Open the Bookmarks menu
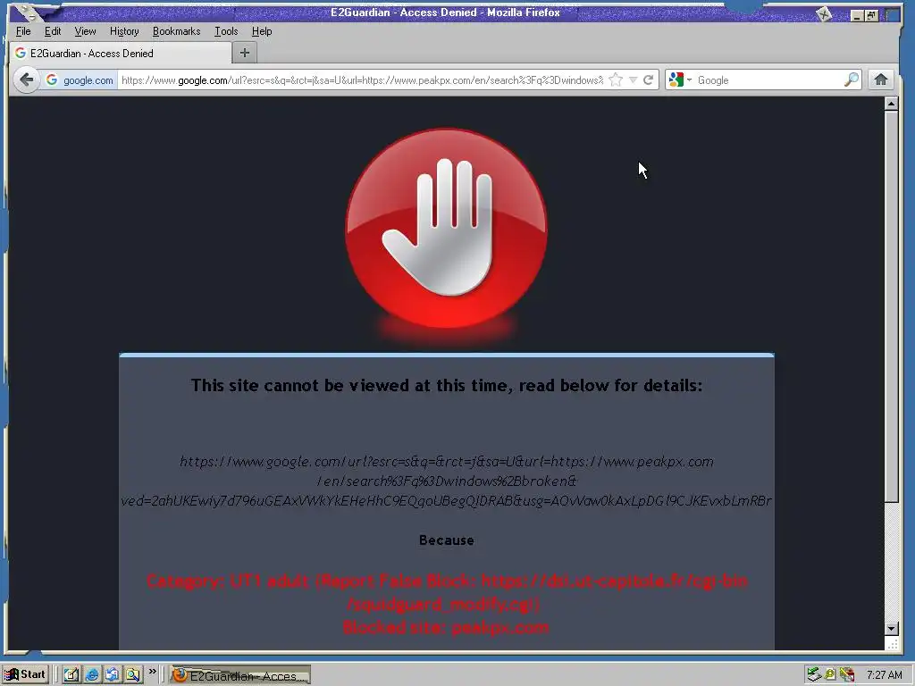The image size is (915, 686). 176,31
